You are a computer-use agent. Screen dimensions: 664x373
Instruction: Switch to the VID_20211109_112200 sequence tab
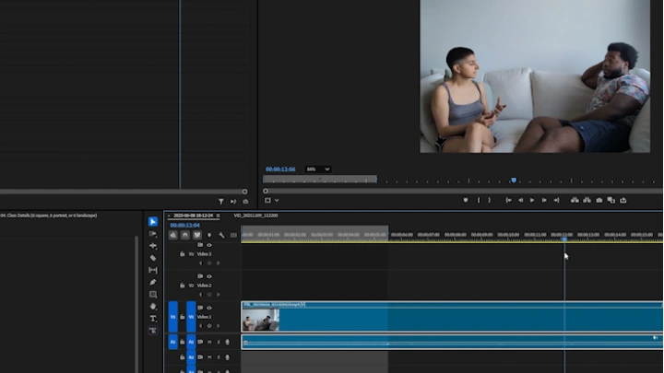click(255, 216)
